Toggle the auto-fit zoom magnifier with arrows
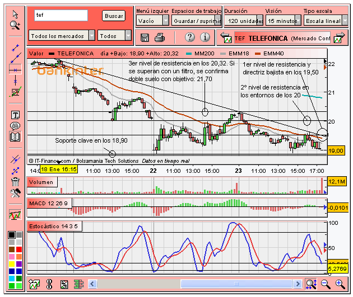353x297 pixels. (312, 284)
